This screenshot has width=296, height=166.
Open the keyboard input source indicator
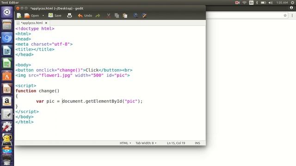click(x=251, y=3)
